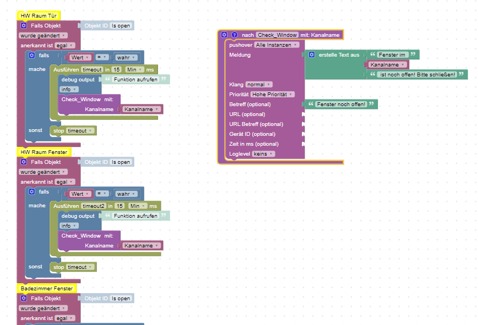Open 'wurde geändert' dropdown under HW Raum Fenster
478x325 pixels.
point(43,172)
